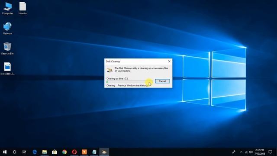Image resolution: width=277 pixels, height=156 pixels.
Task: Click the 'Cleaning up drive (C:)' label
Action: pos(117,78)
